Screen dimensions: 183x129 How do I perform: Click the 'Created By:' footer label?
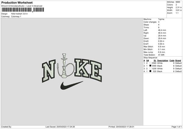(x=6, y=127)
